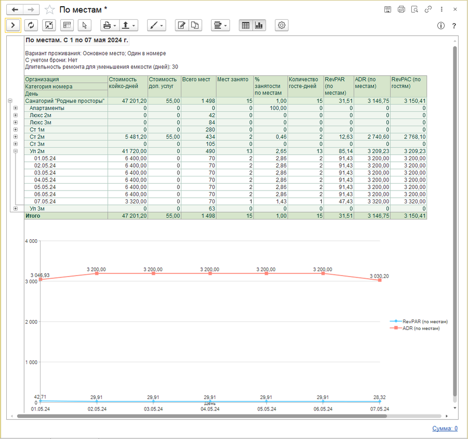Click the save icon in title bar
Screen dimensions: 468x439
(387, 9)
